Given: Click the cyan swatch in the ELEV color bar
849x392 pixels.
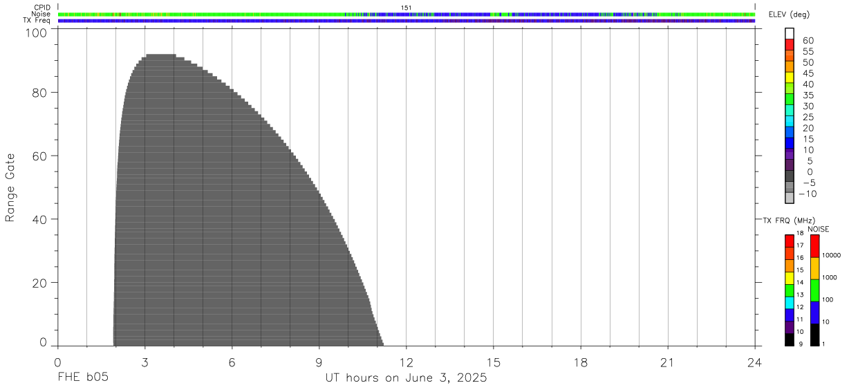Looking at the screenshot, I should [790, 121].
